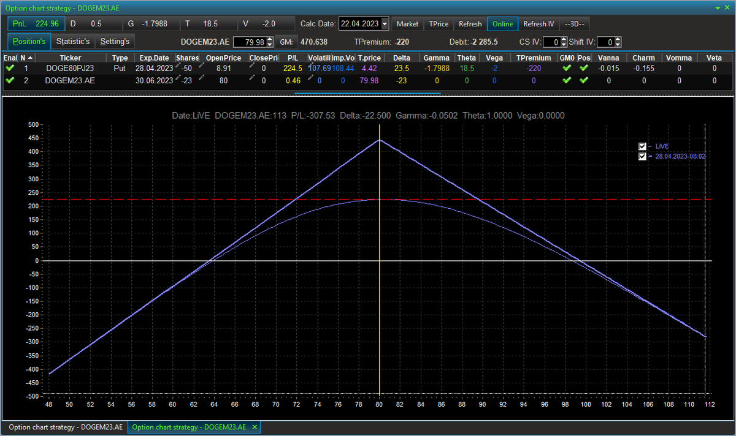Click the PnL 224.96 indicator box
This screenshot has height=436, width=736.
36,24
